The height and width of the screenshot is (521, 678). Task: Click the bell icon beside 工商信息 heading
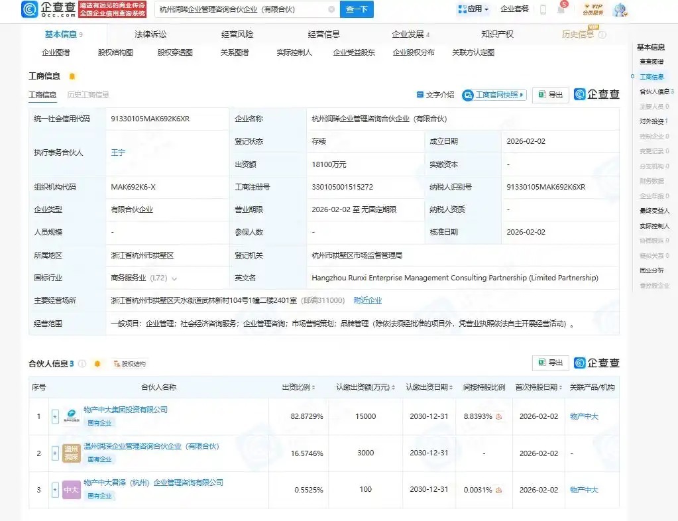point(72,76)
